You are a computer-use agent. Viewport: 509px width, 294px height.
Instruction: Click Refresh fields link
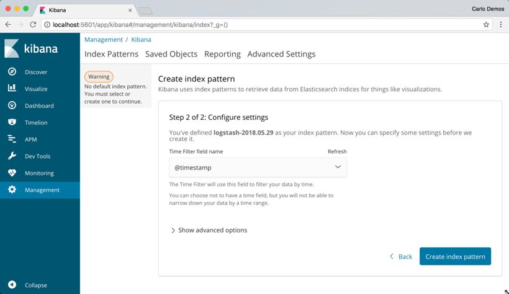coord(337,151)
